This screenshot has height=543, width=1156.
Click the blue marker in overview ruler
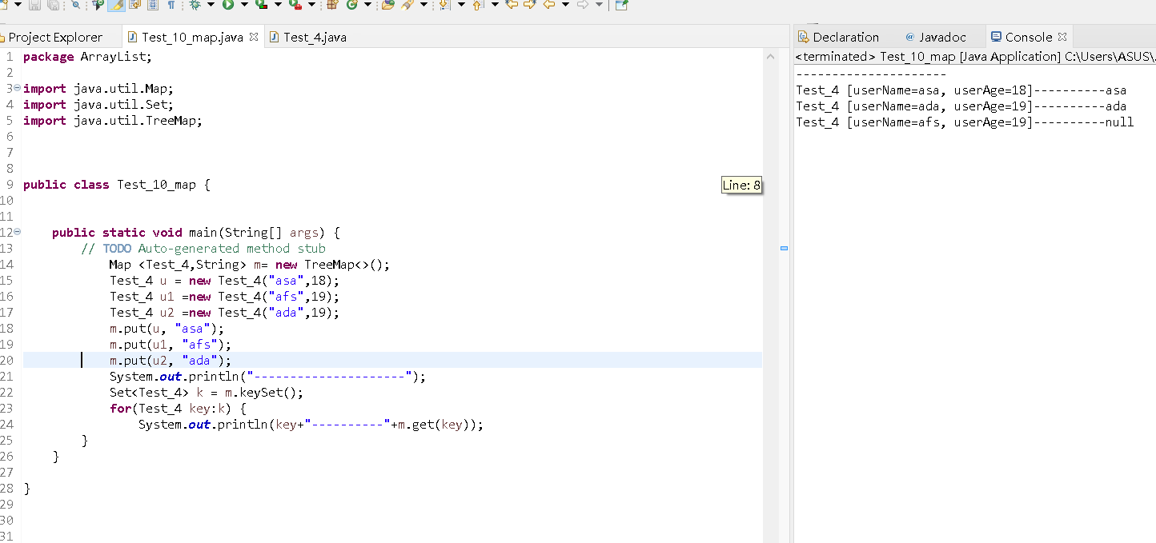pos(785,249)
